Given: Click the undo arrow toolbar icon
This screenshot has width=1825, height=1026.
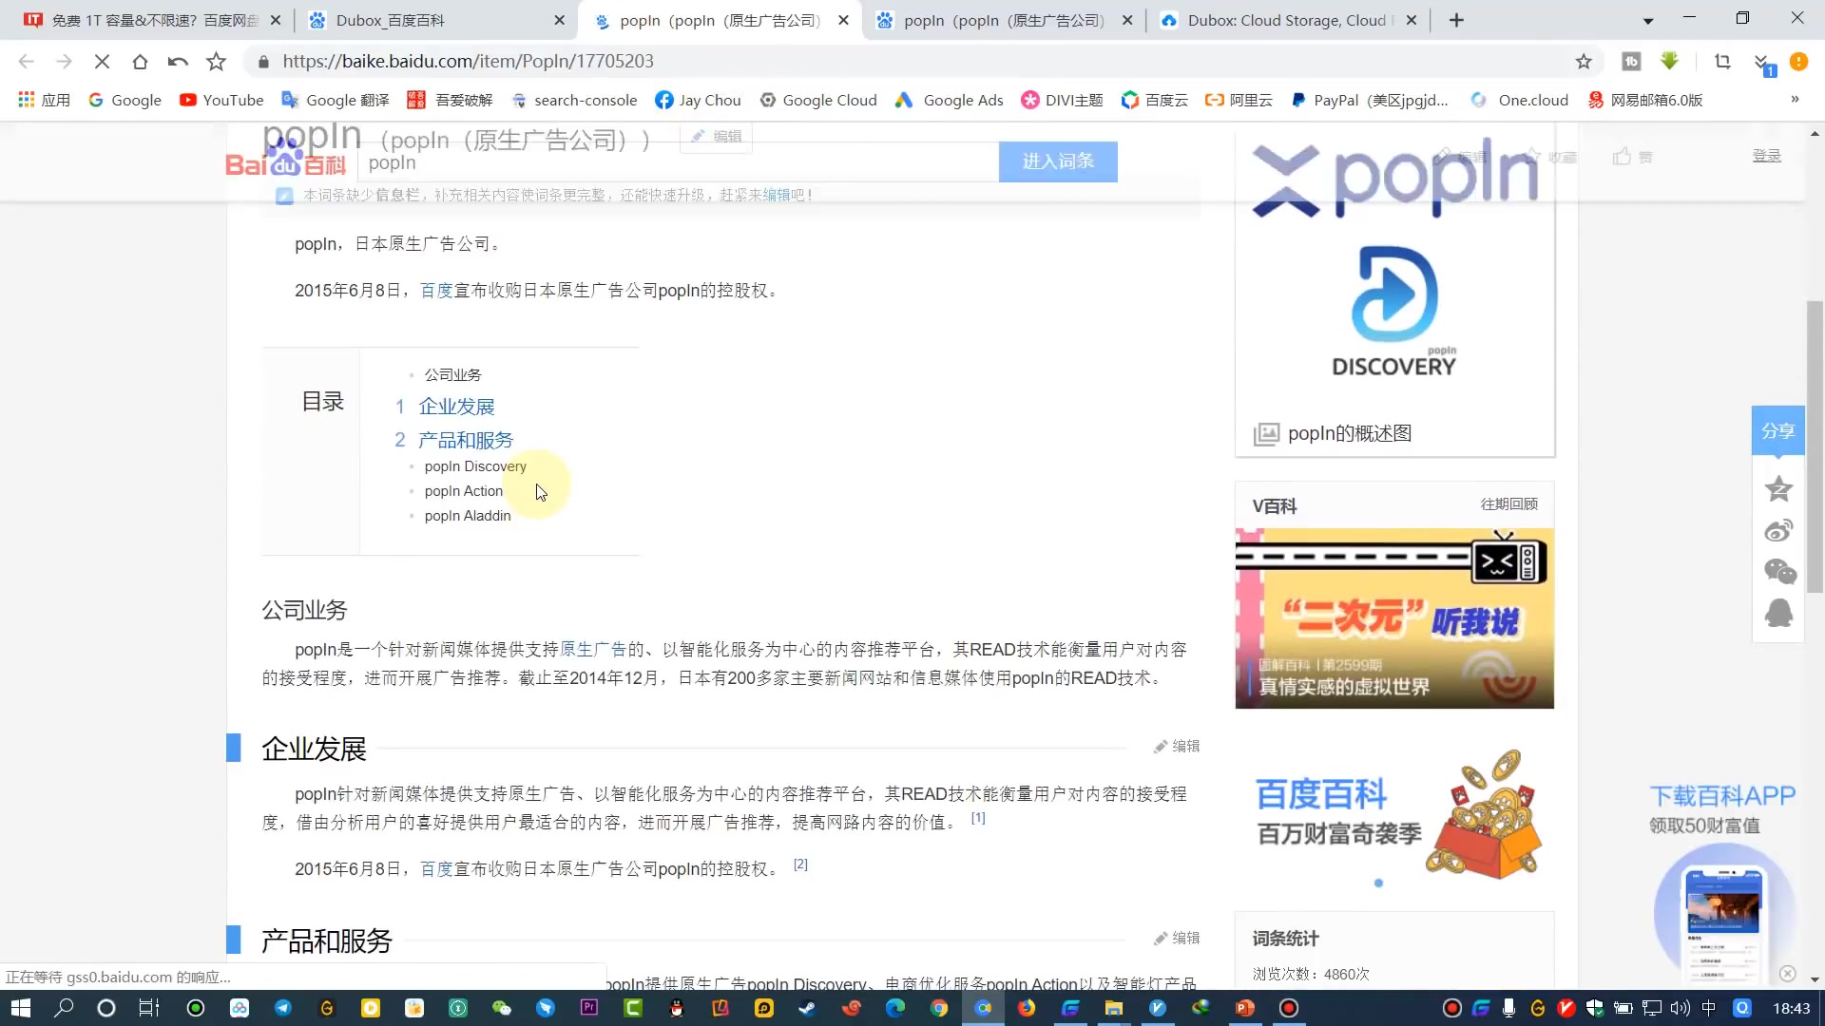Looking at the screenshot, I should coord(178,62).
